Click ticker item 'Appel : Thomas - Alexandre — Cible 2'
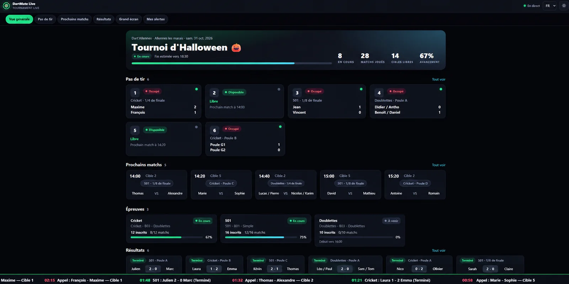This screenshot has width=569, height=284. (x=273, y=280)
